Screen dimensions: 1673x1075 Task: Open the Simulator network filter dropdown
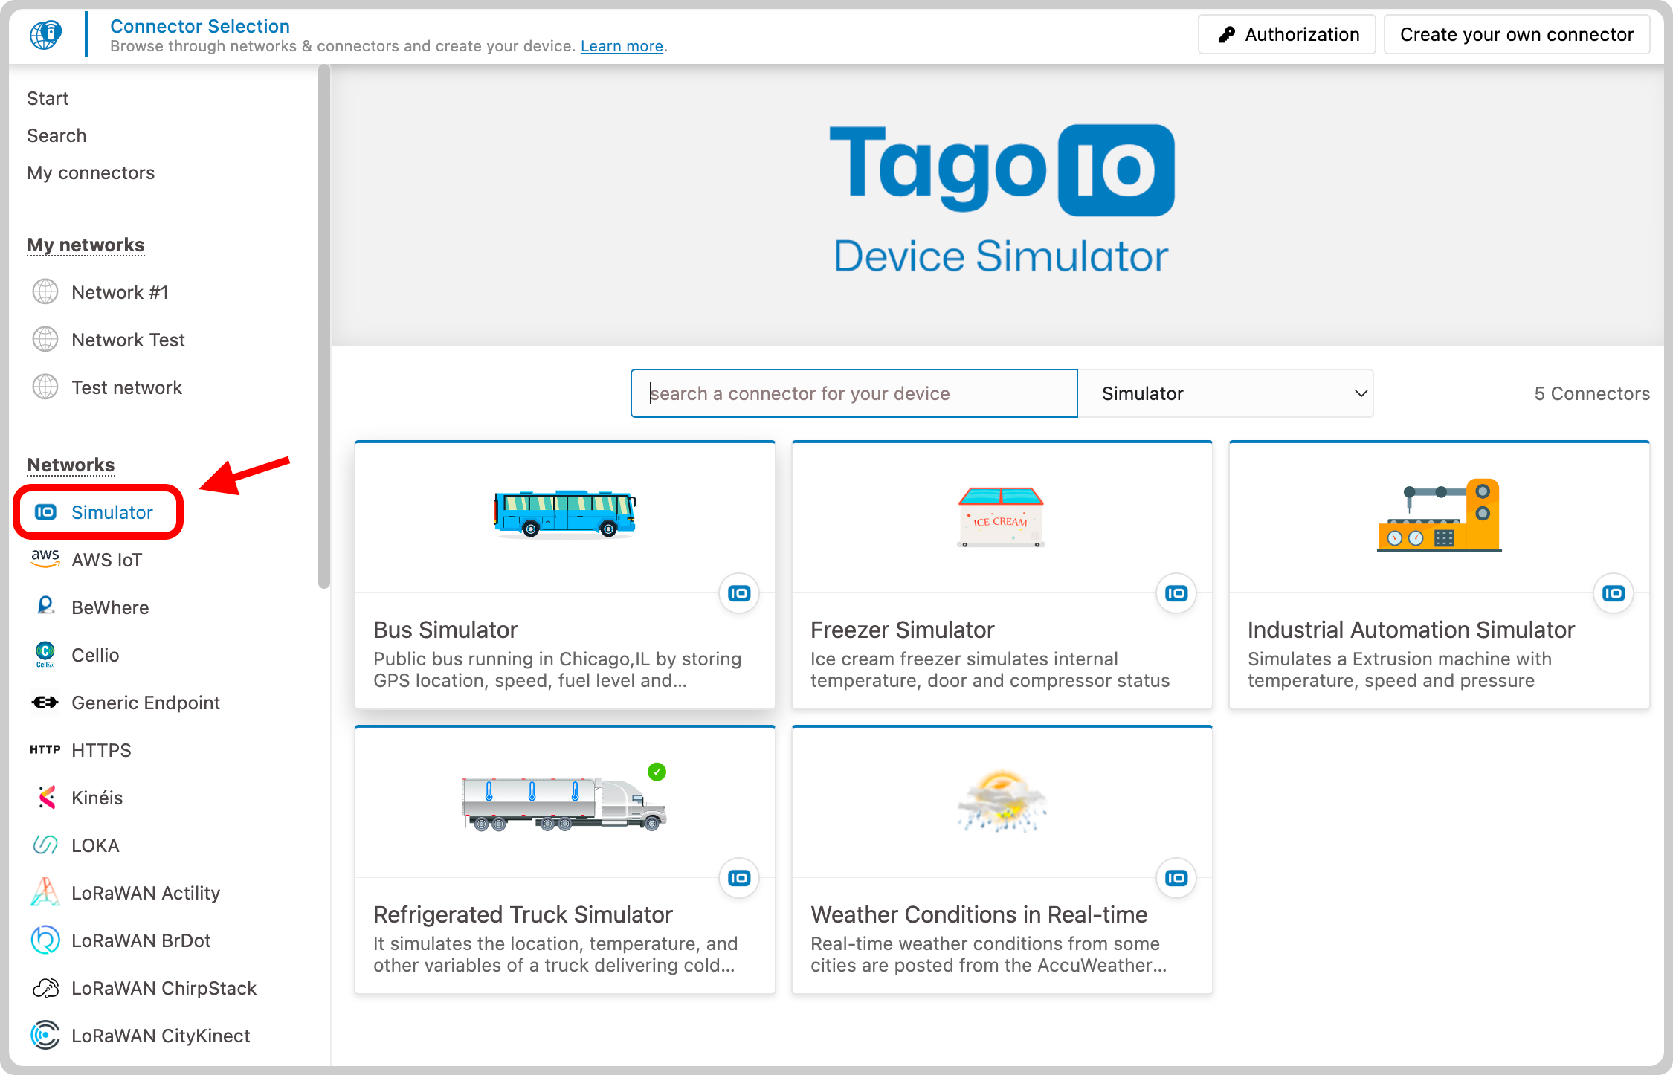(x=1225, y=393)
